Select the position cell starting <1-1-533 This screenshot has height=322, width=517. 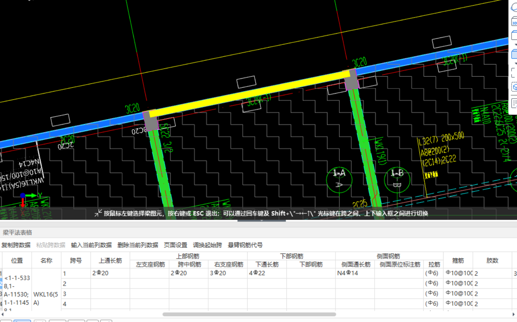[17, 289]
